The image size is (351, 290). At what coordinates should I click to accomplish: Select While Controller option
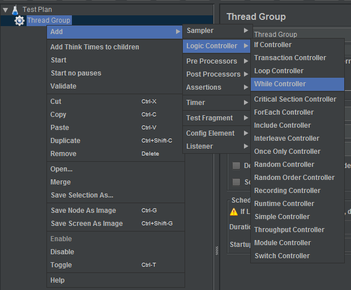pyautogui.click(x=297, y=84)
